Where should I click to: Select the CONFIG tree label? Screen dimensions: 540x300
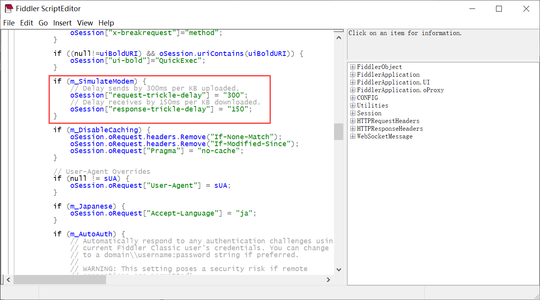(x=368, y=98)
